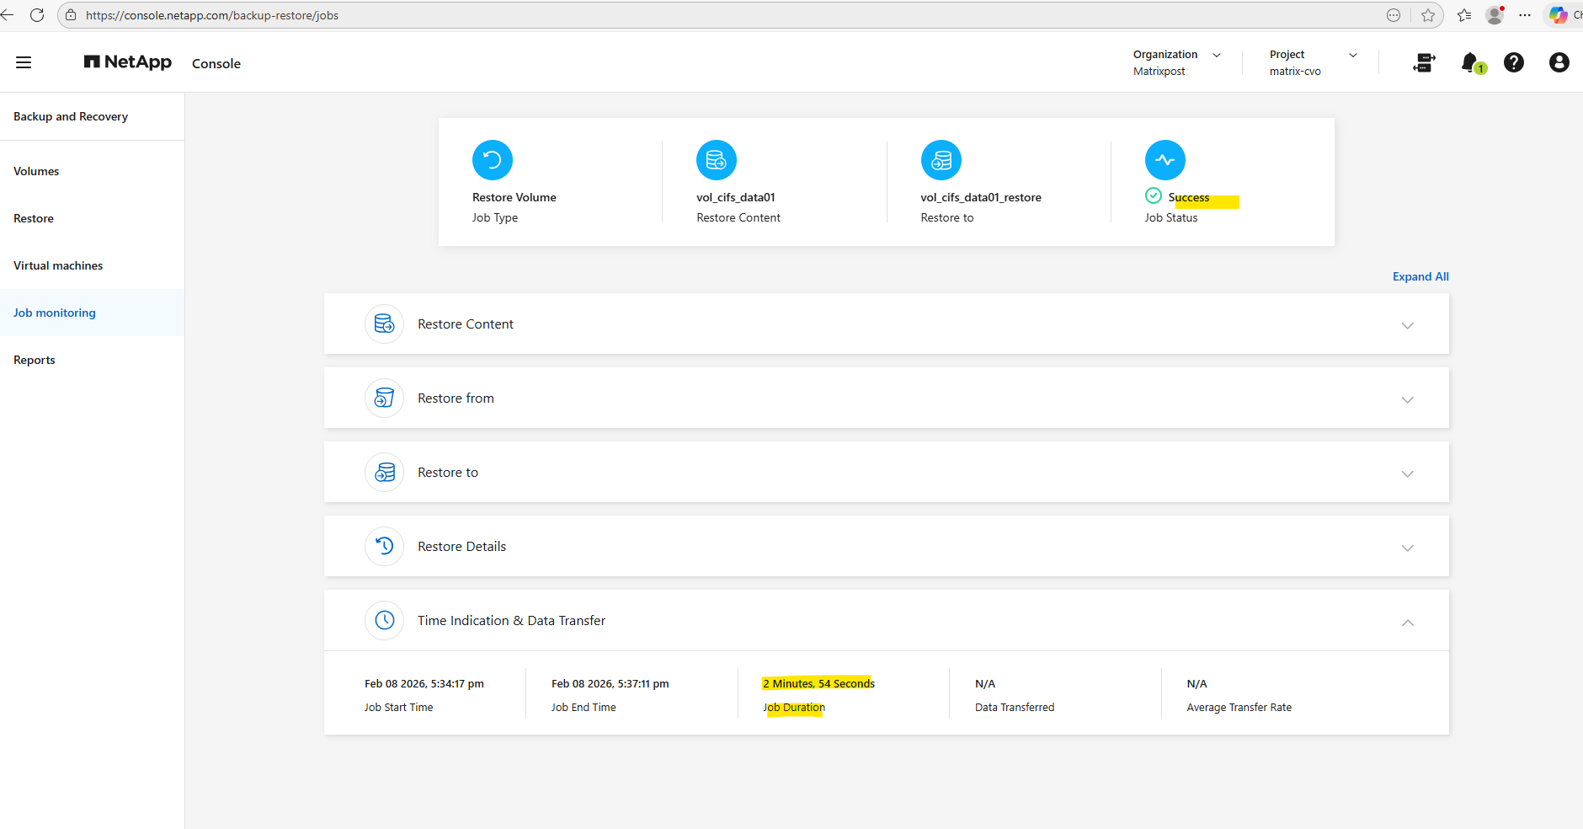1583x829 pixels.
Task: Open the user account profile icon
Action: coord(1559,62)
